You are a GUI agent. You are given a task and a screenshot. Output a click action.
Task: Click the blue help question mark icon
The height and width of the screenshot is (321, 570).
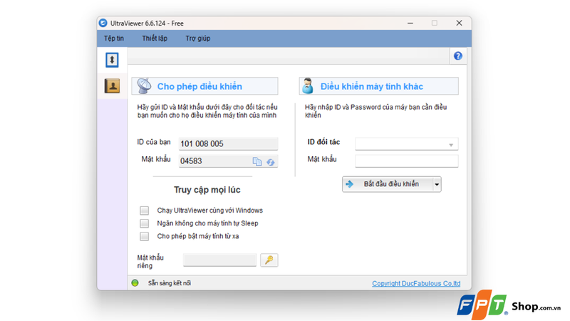[x=458, y=56]
